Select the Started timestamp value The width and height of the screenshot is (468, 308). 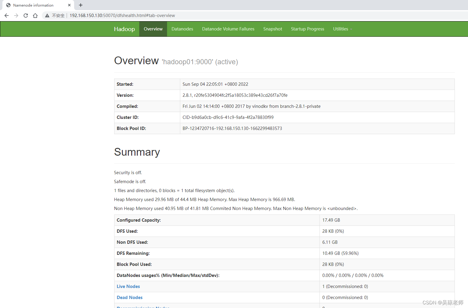(215, 84)
